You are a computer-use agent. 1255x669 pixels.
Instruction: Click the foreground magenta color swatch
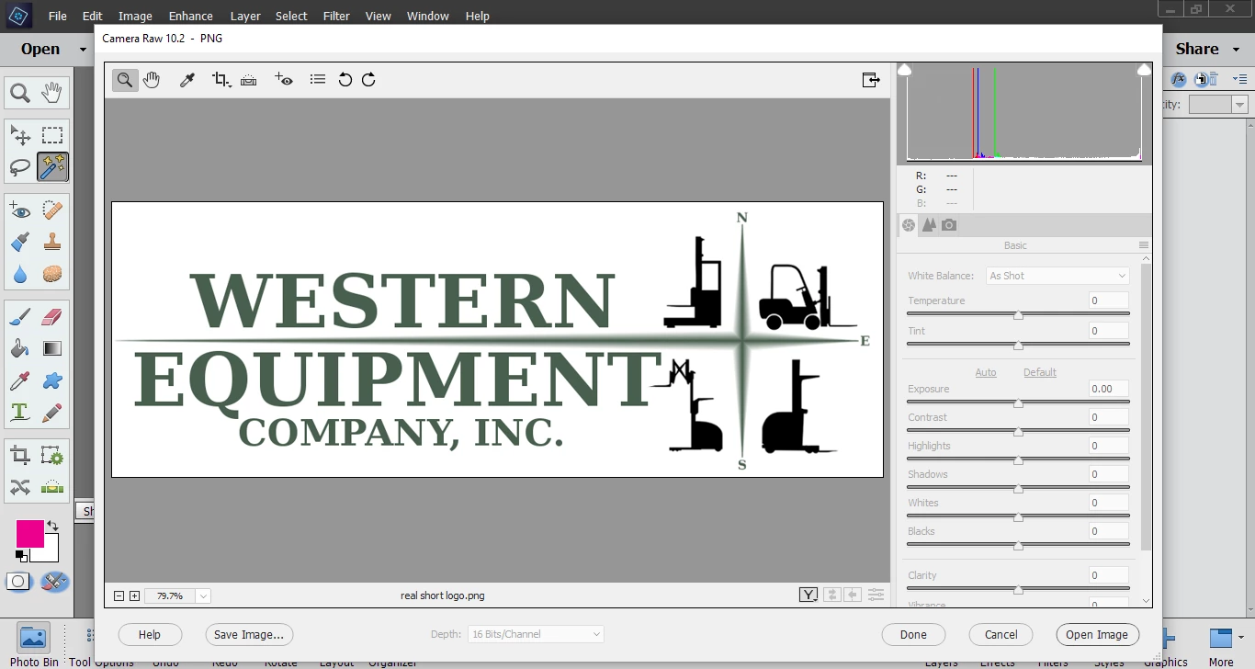point(29,534)
